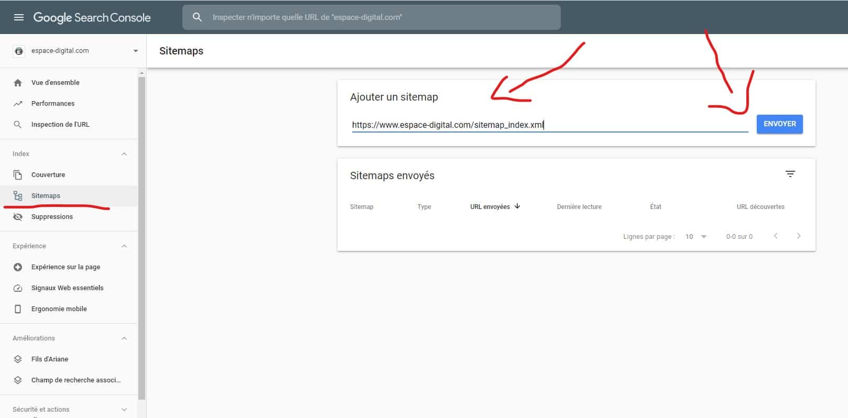Screen dimensions: 848x418
Task: Open the filter icon in Sitemaps envoyés
Action: [x=790, y=174]
